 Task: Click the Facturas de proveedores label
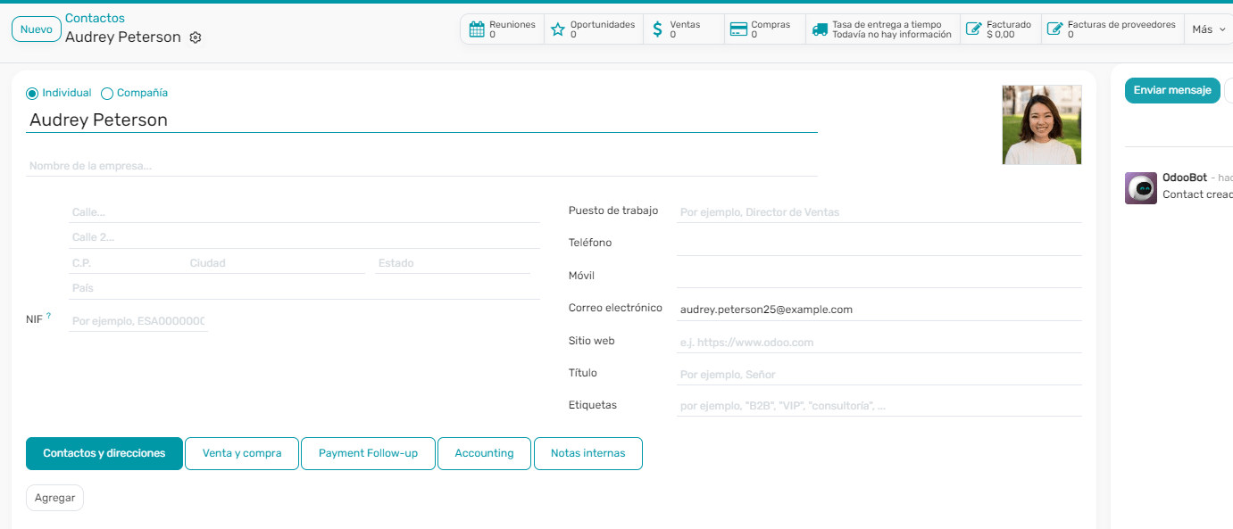(x=1121, y=24)
